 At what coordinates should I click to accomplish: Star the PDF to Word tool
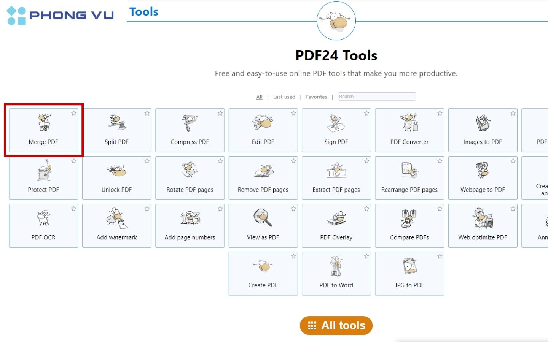click(366, 256)
